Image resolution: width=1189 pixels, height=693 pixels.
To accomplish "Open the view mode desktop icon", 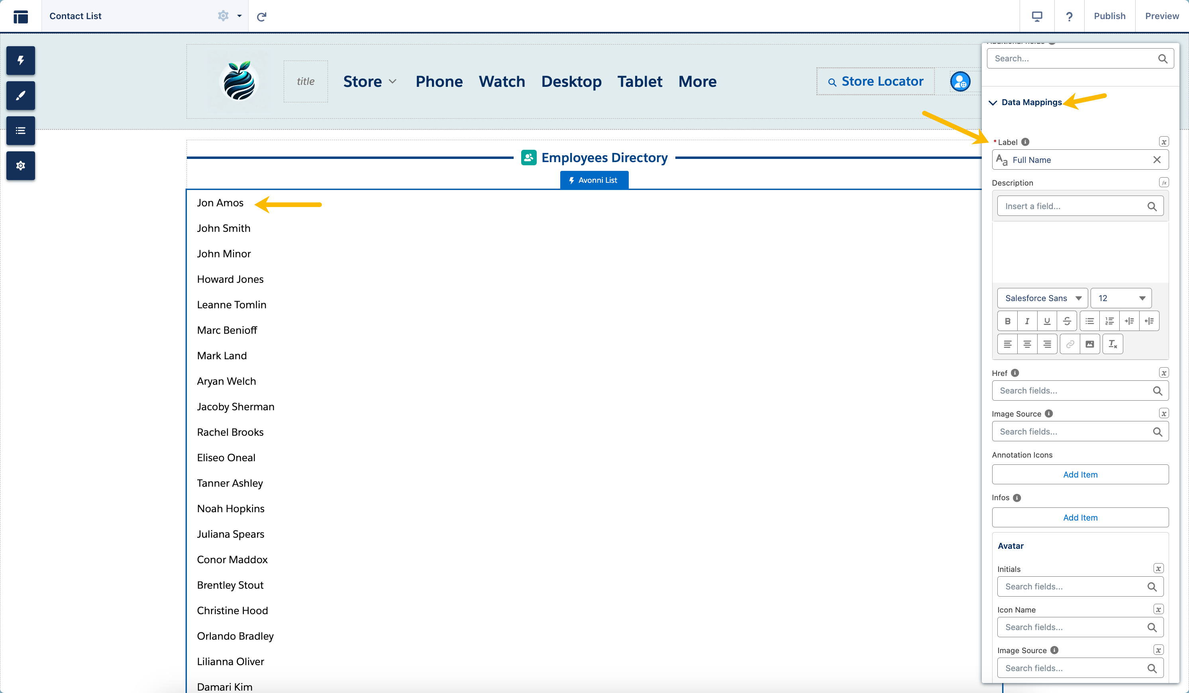I will pos(1037,16).
